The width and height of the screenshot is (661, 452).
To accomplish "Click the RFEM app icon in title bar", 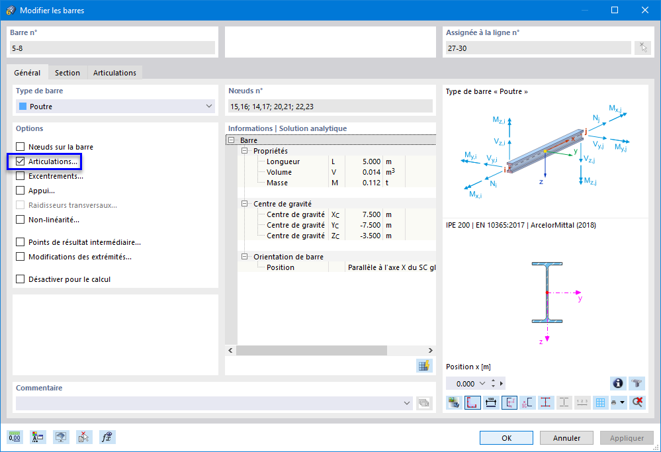I will [x=11, y=10].
